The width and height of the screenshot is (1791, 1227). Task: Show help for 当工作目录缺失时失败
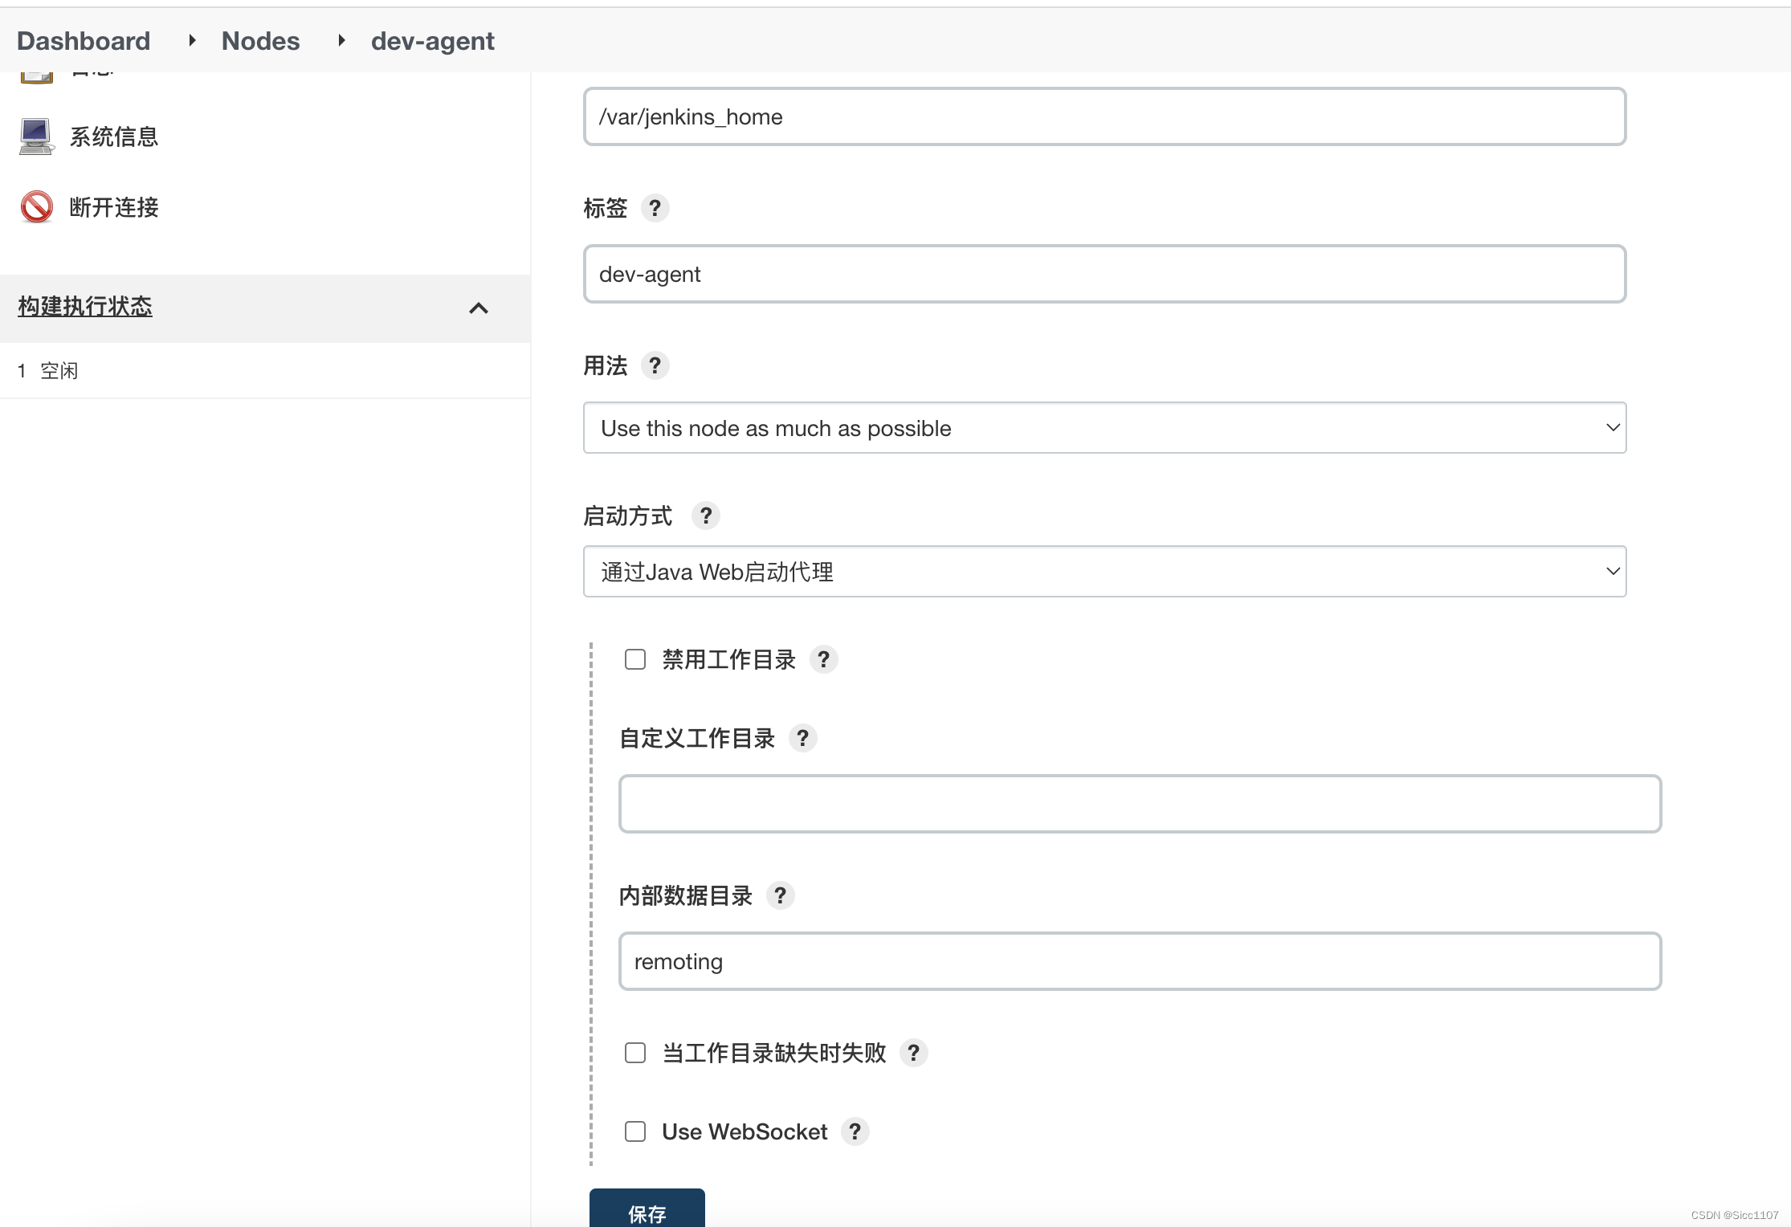[913, 1054]
